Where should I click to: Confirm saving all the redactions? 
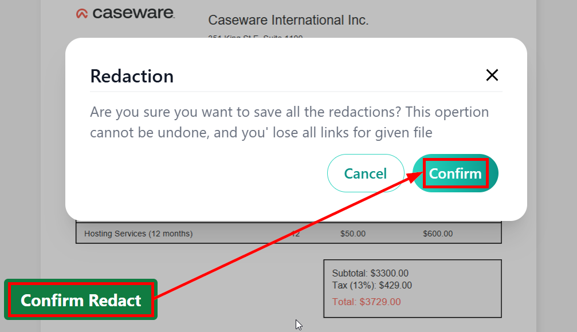point(456,173)
